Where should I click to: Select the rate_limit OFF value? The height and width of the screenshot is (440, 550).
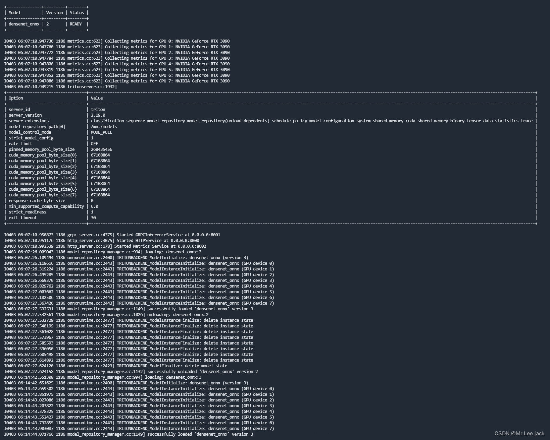pos(94,144)
